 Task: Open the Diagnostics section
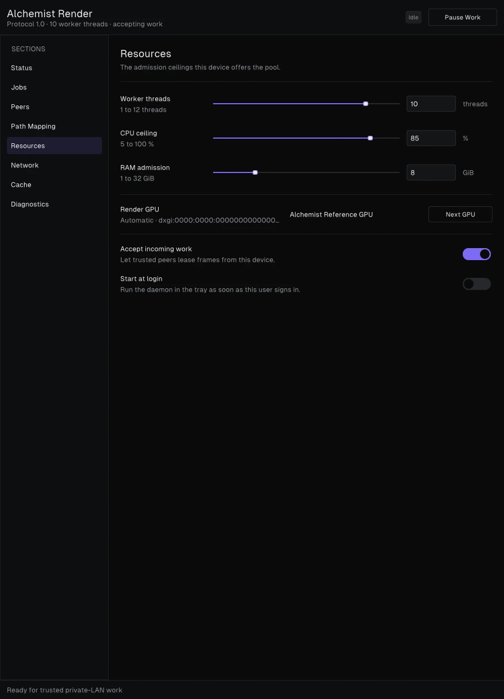tap(54, 204)
